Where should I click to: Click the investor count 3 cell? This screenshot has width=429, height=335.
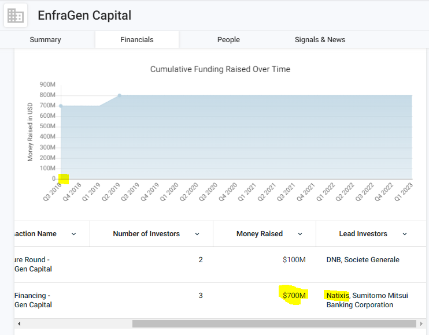[201, 295]
